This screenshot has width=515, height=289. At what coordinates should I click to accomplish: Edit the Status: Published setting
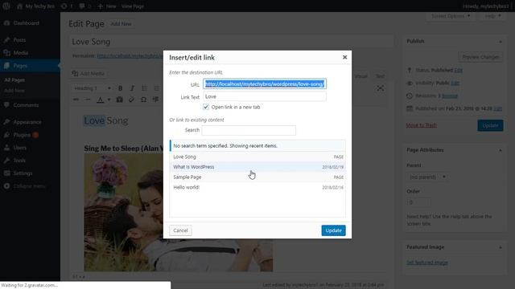point(458,70)
